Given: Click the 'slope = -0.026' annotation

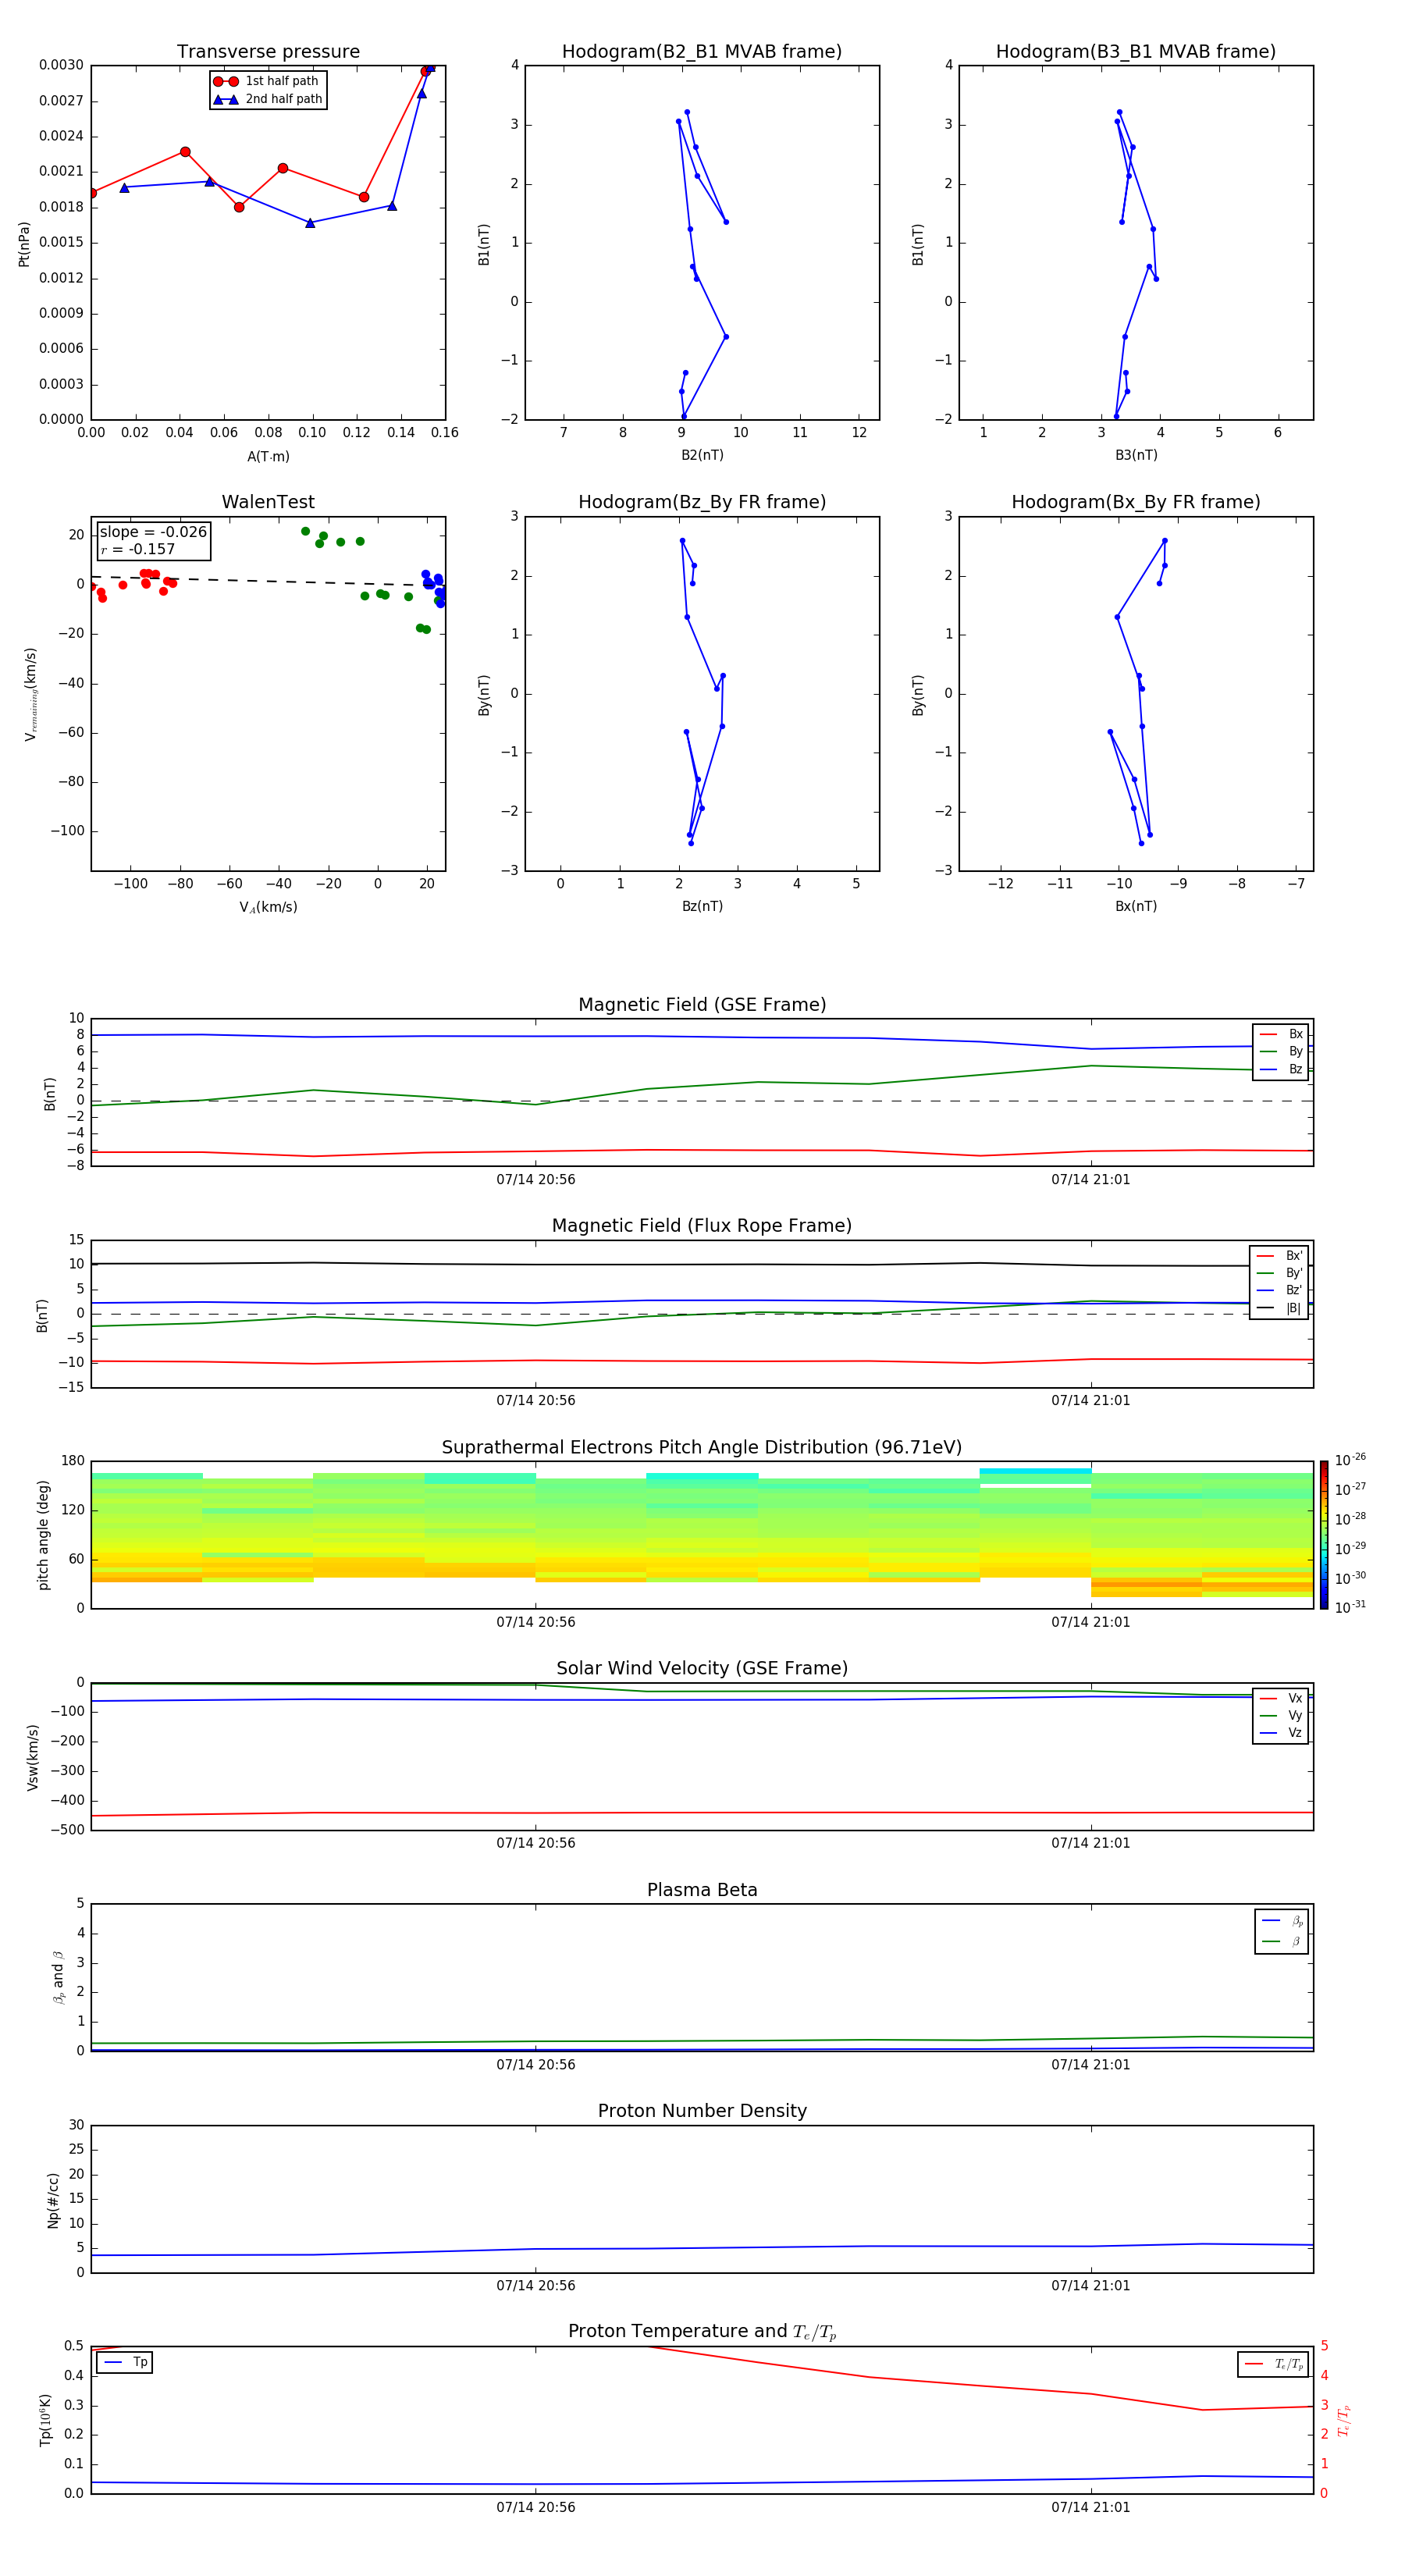Looking at the screenshot, I should pyautogui.click(x=153, y=532).
